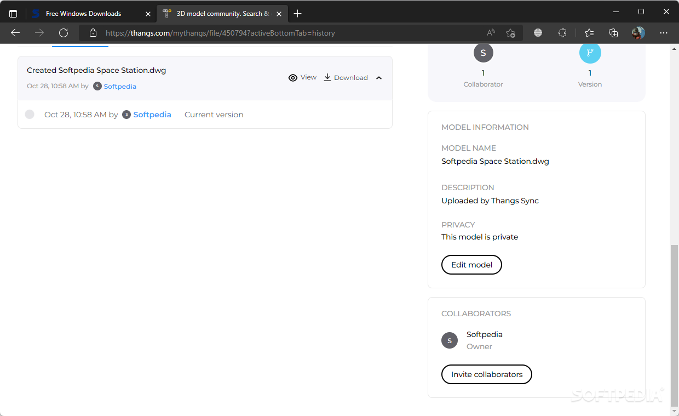Go back to previous page
Image resolution: width=679 pixels, height=416 pixels.
pyautogui.click(x=15, y=33)
